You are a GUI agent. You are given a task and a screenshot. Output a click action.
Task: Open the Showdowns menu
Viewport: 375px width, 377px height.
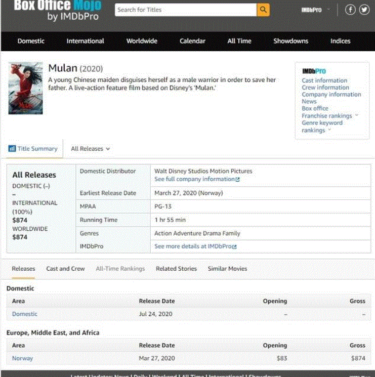click(x=290, y=41)
